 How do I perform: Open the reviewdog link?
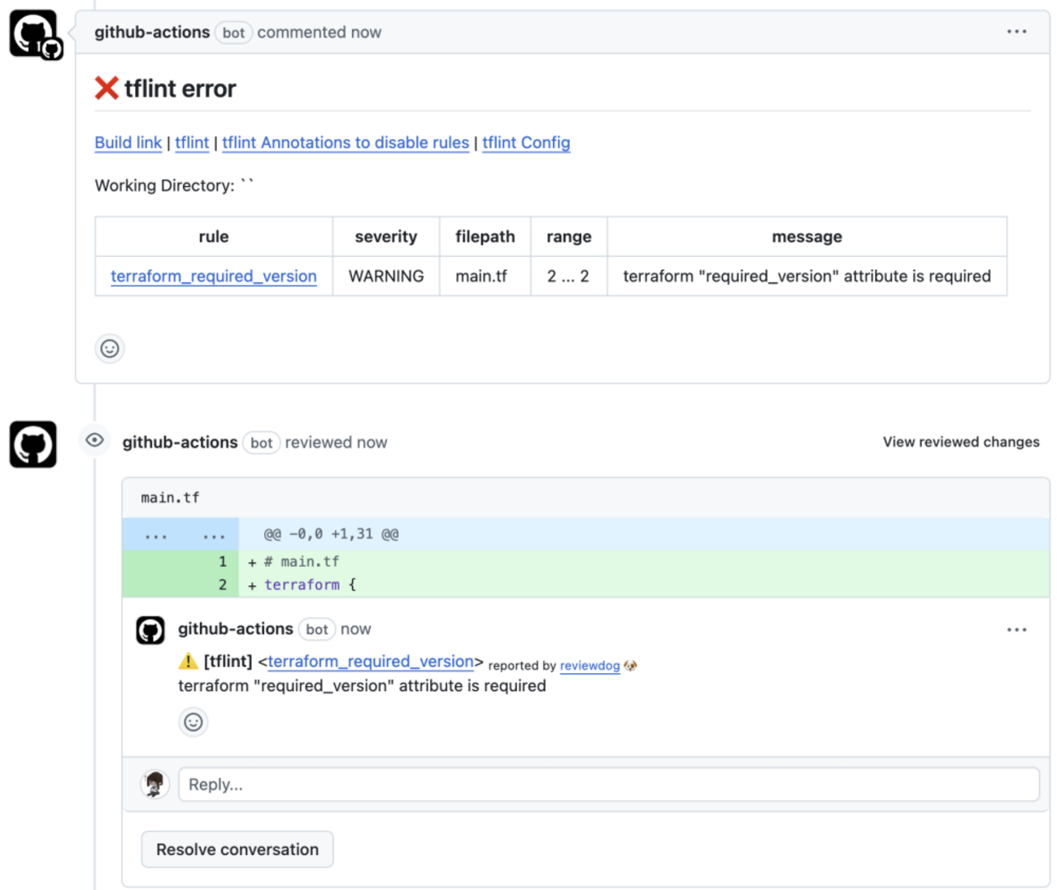(589, 666)
